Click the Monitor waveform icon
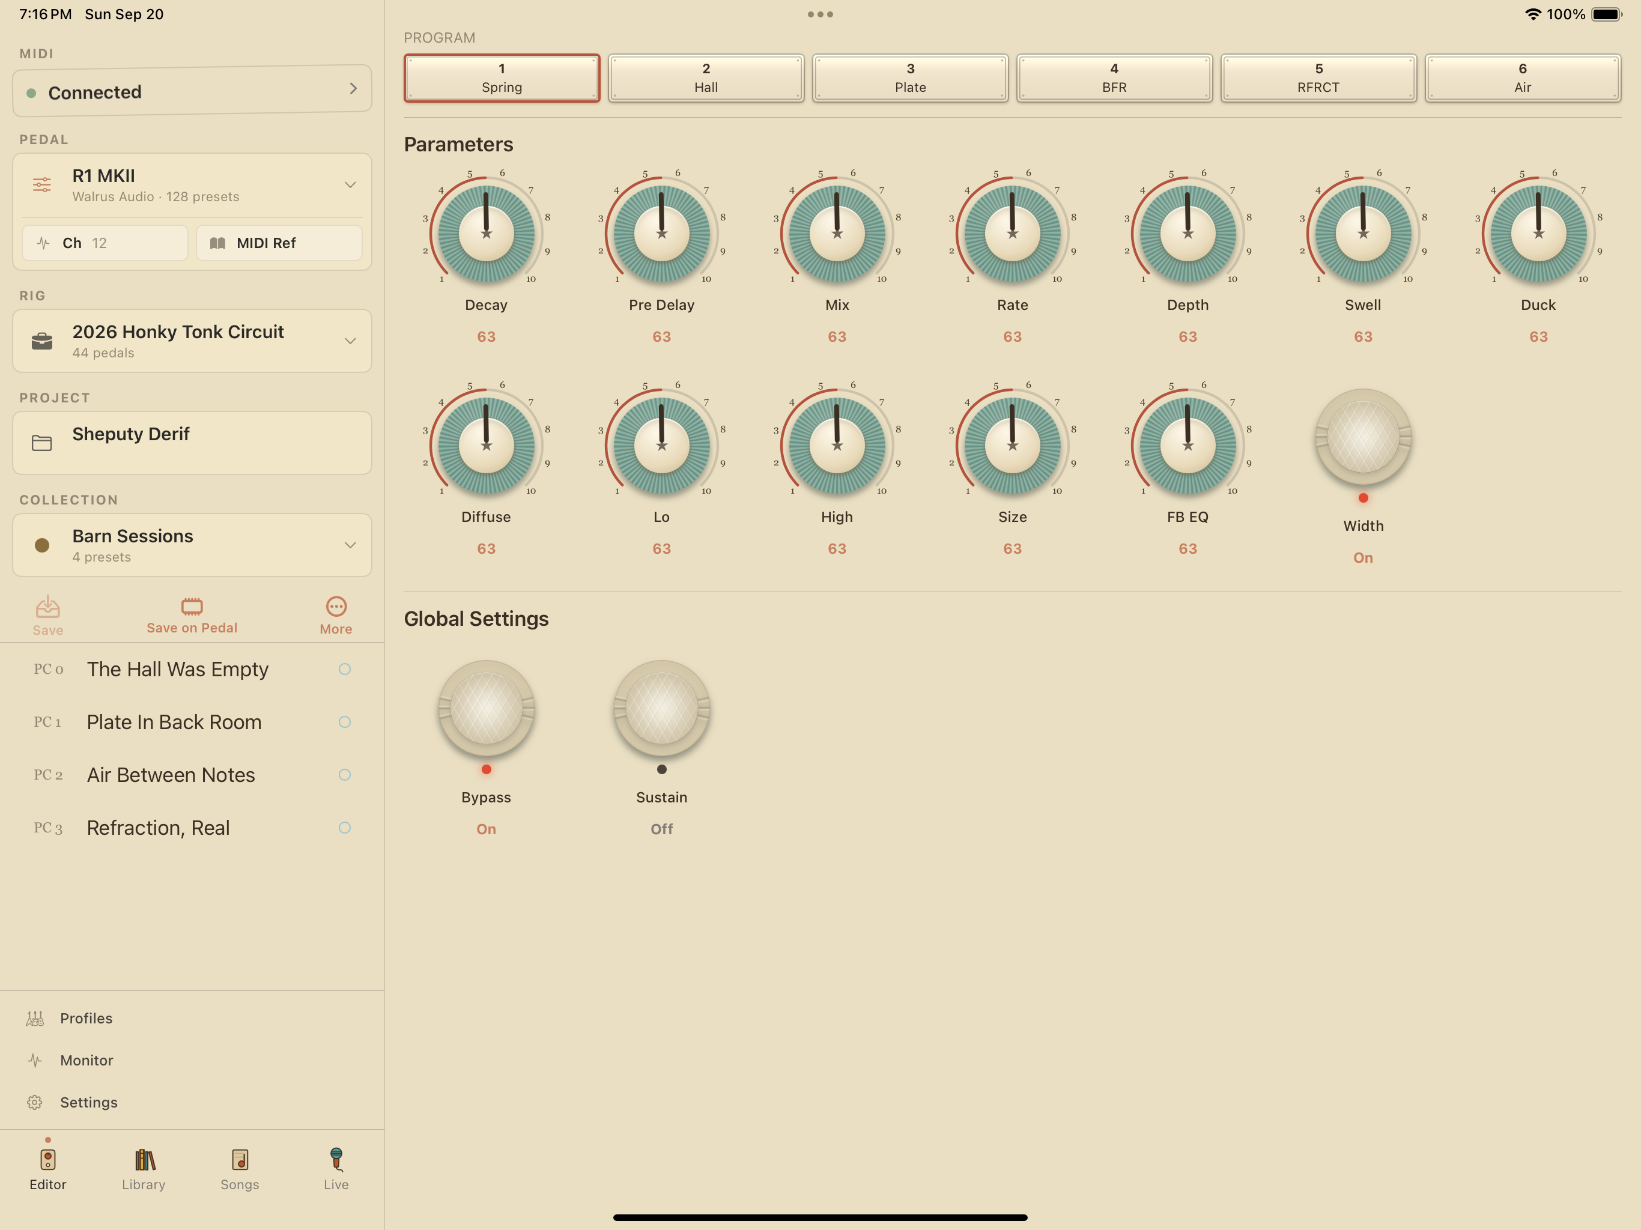This screenshot has width=1641, height=1230. coord(35,1061)
